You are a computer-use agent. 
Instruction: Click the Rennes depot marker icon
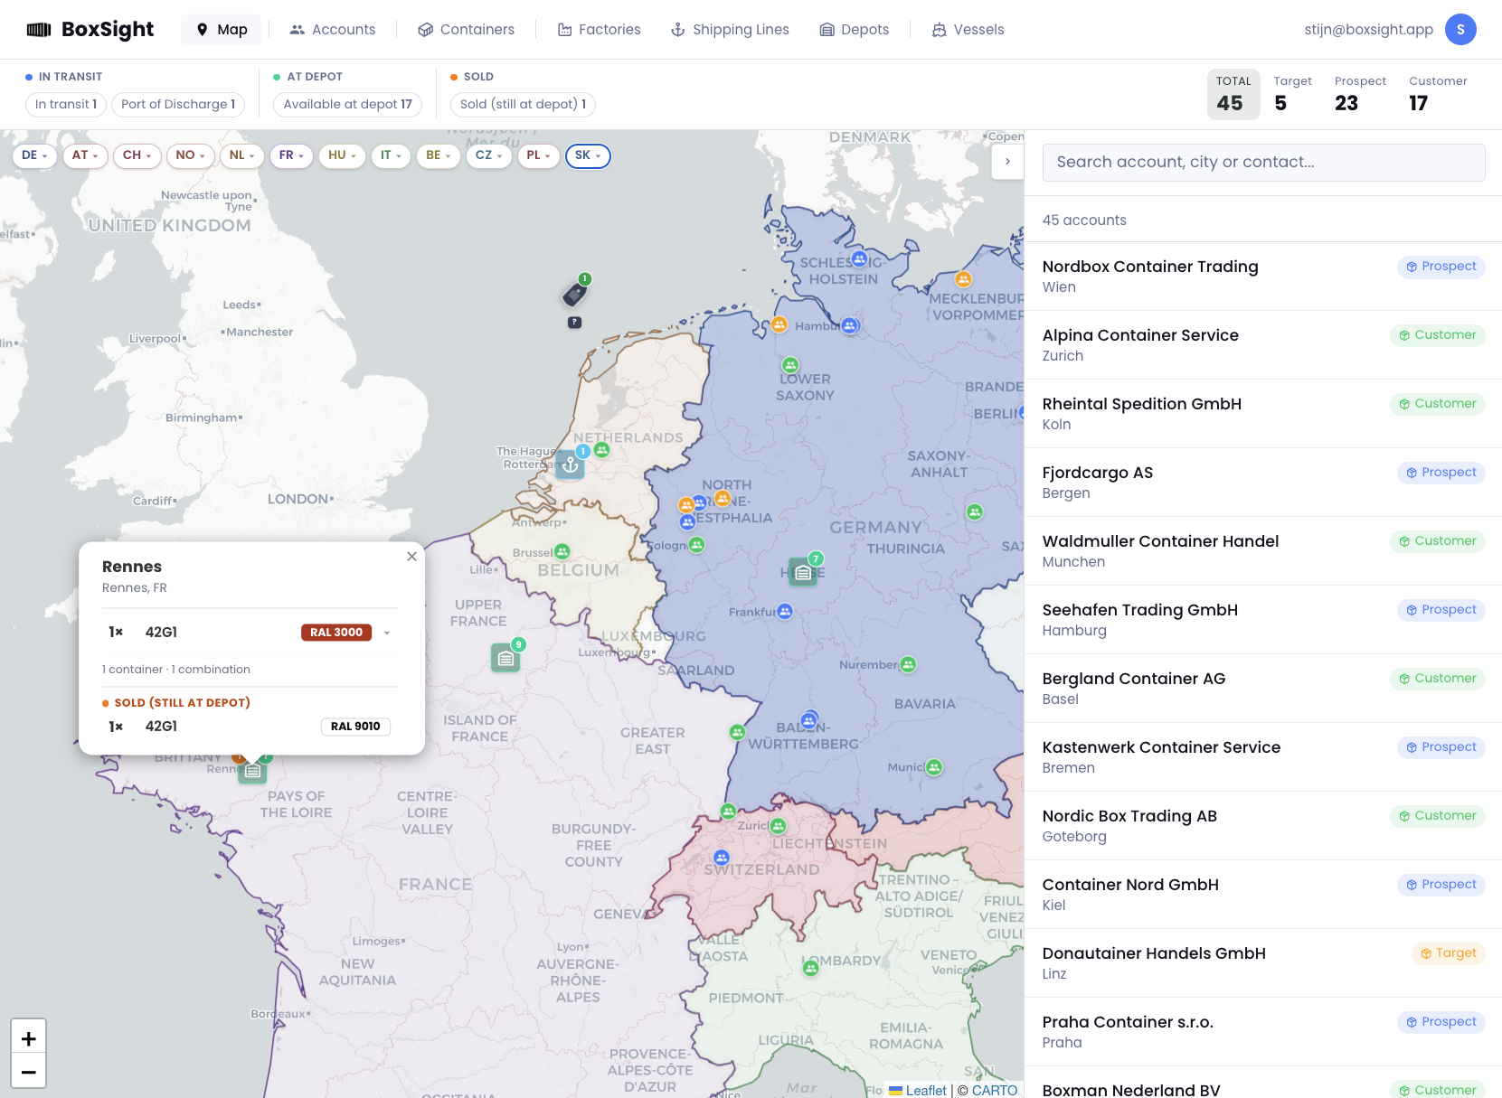[252, 771]
